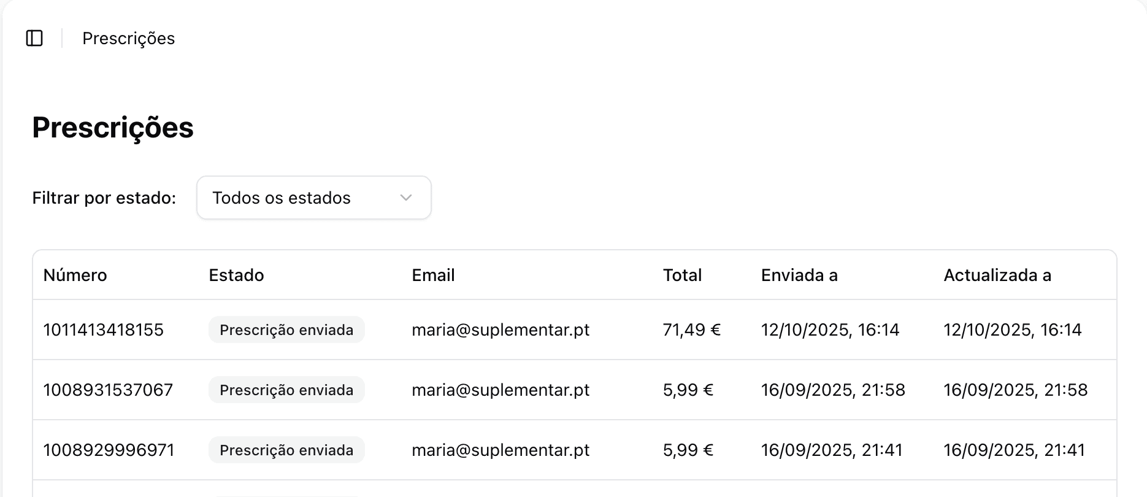This screenshot has width=1147, height=497.
Task: Click the Total column header
Action: (x=682, y=275)
